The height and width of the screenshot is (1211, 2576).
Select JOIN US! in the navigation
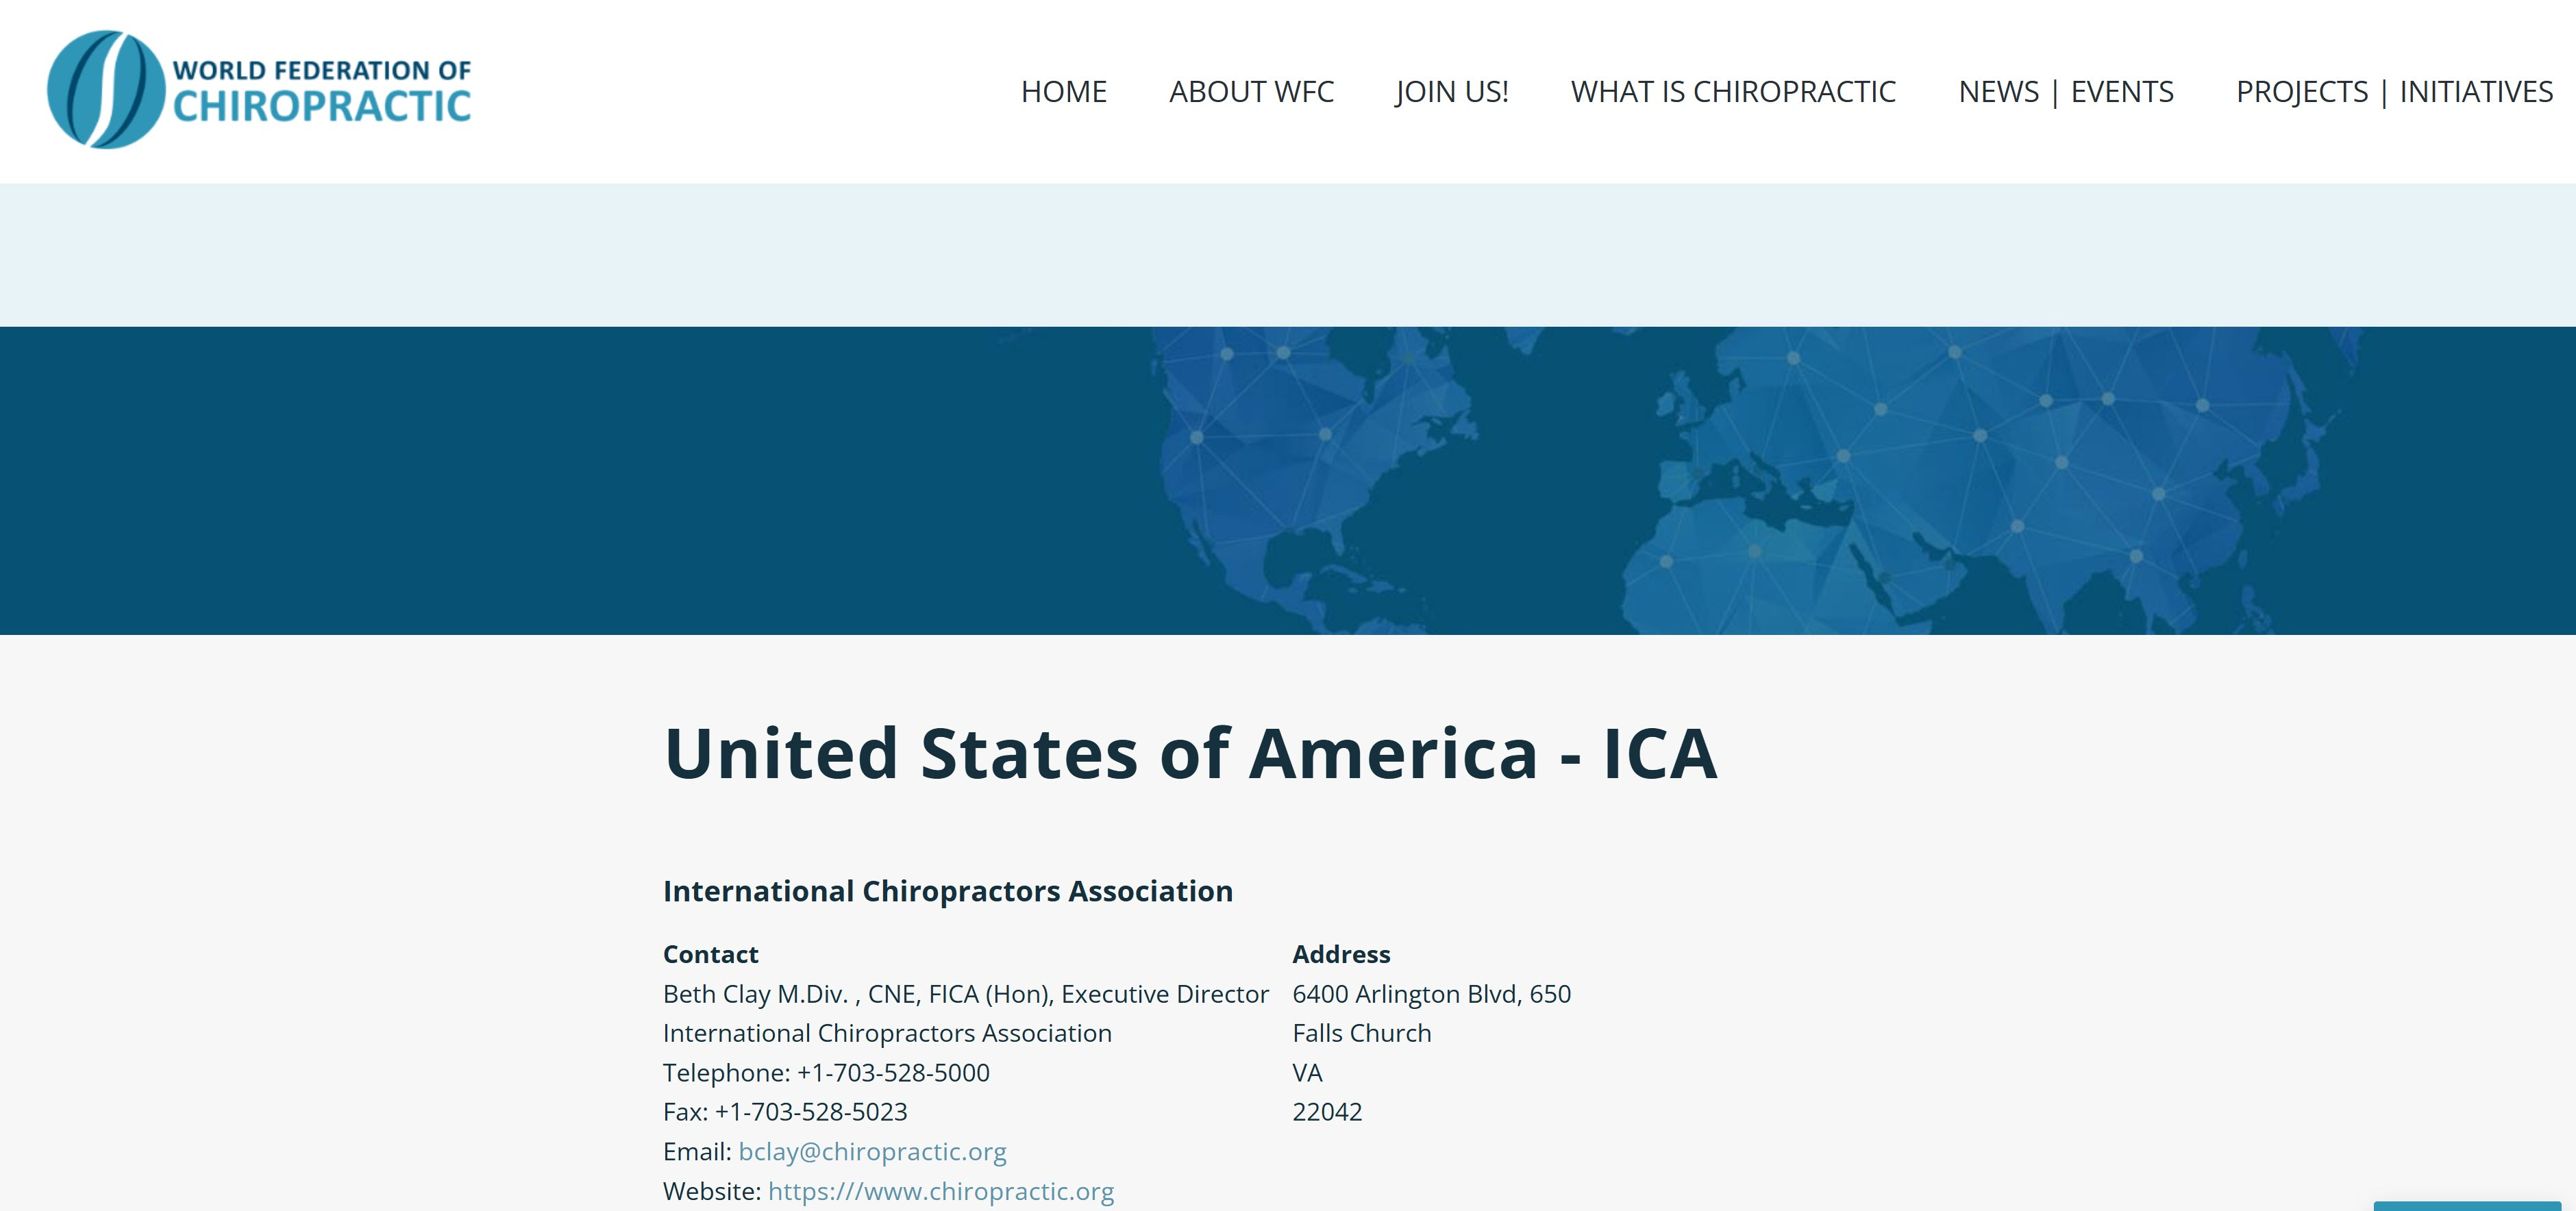[x=1452, y=92]
